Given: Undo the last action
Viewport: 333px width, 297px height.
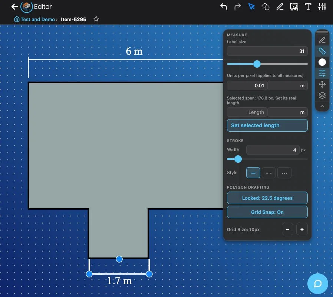Looking at the screenshot, I should [x=223, y=7].
